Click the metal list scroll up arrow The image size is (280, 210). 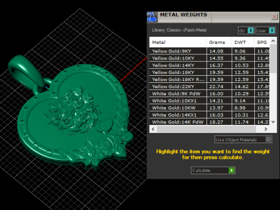(273, 41)
